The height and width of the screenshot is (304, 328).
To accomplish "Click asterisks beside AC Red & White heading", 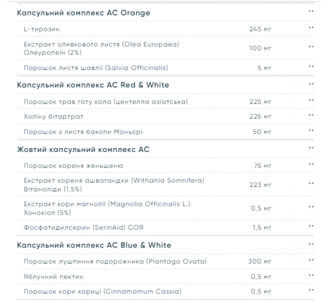I will (x=311, y=84).
